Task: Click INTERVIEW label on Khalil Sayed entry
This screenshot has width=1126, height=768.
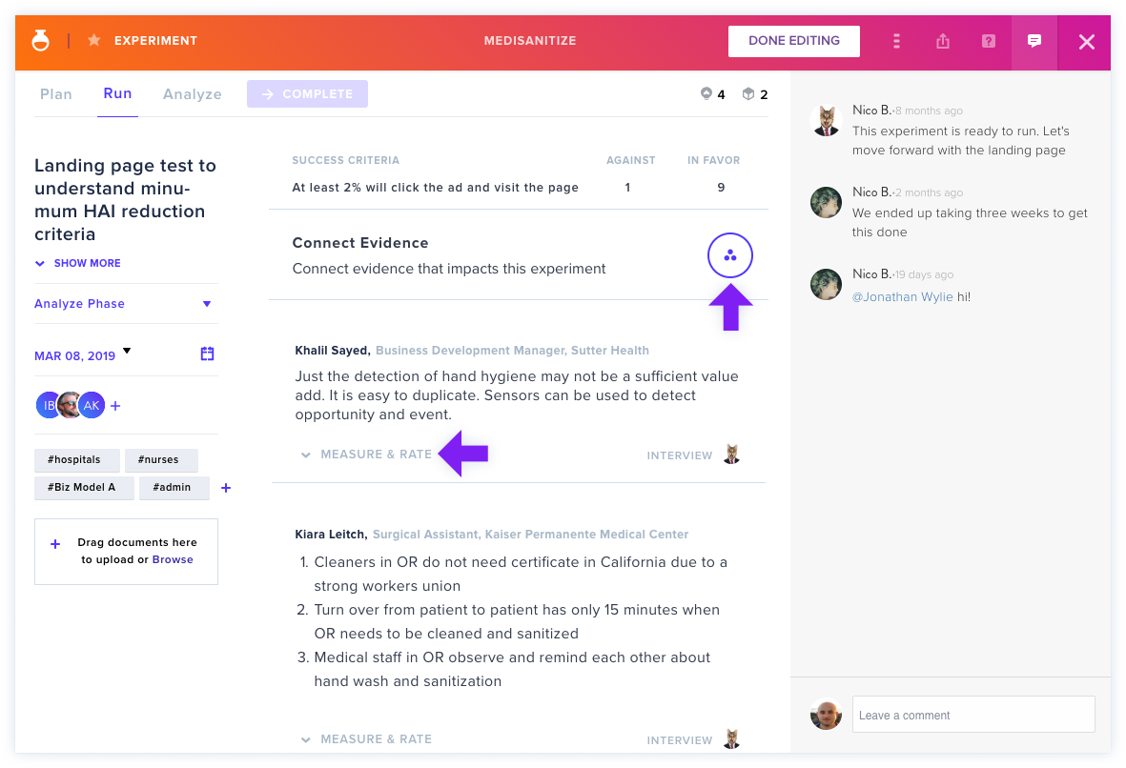Action: pos(680,455)
